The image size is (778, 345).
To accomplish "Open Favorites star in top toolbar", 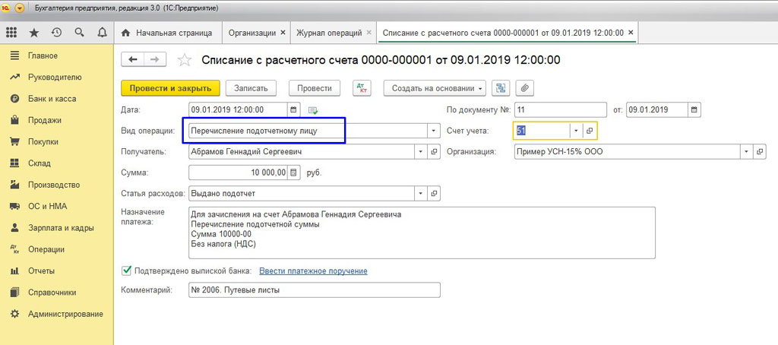I will point(33,33).
